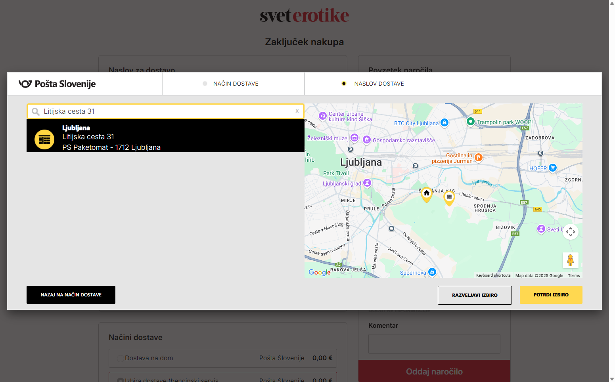Confirm selection with Potrdi izbiro
This screenshot has width=615, height=382.
(551, 295)
